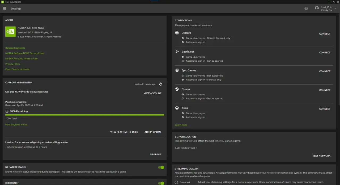This screenshot has height=185, width=340.
Task: Click 'GeForce NOW Priority Pro Membership' text
Action: click(x=27, y=92)
